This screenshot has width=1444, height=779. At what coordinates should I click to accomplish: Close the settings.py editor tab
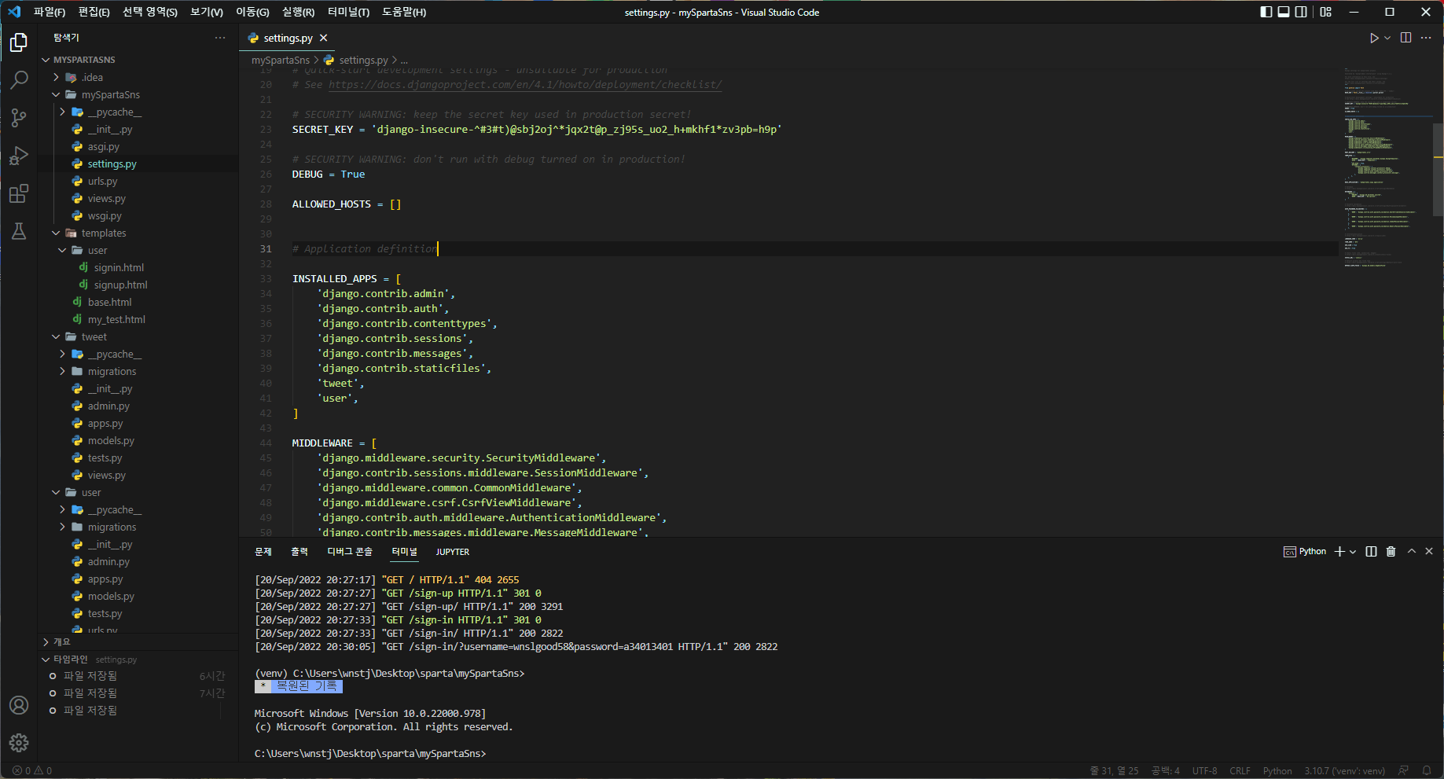point(324,38)
